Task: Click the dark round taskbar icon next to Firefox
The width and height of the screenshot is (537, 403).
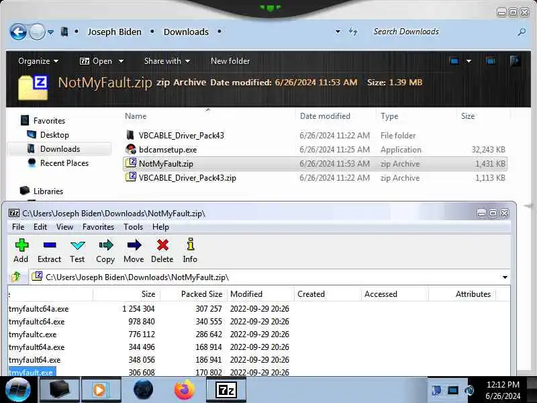Action: tap(143, 390)
